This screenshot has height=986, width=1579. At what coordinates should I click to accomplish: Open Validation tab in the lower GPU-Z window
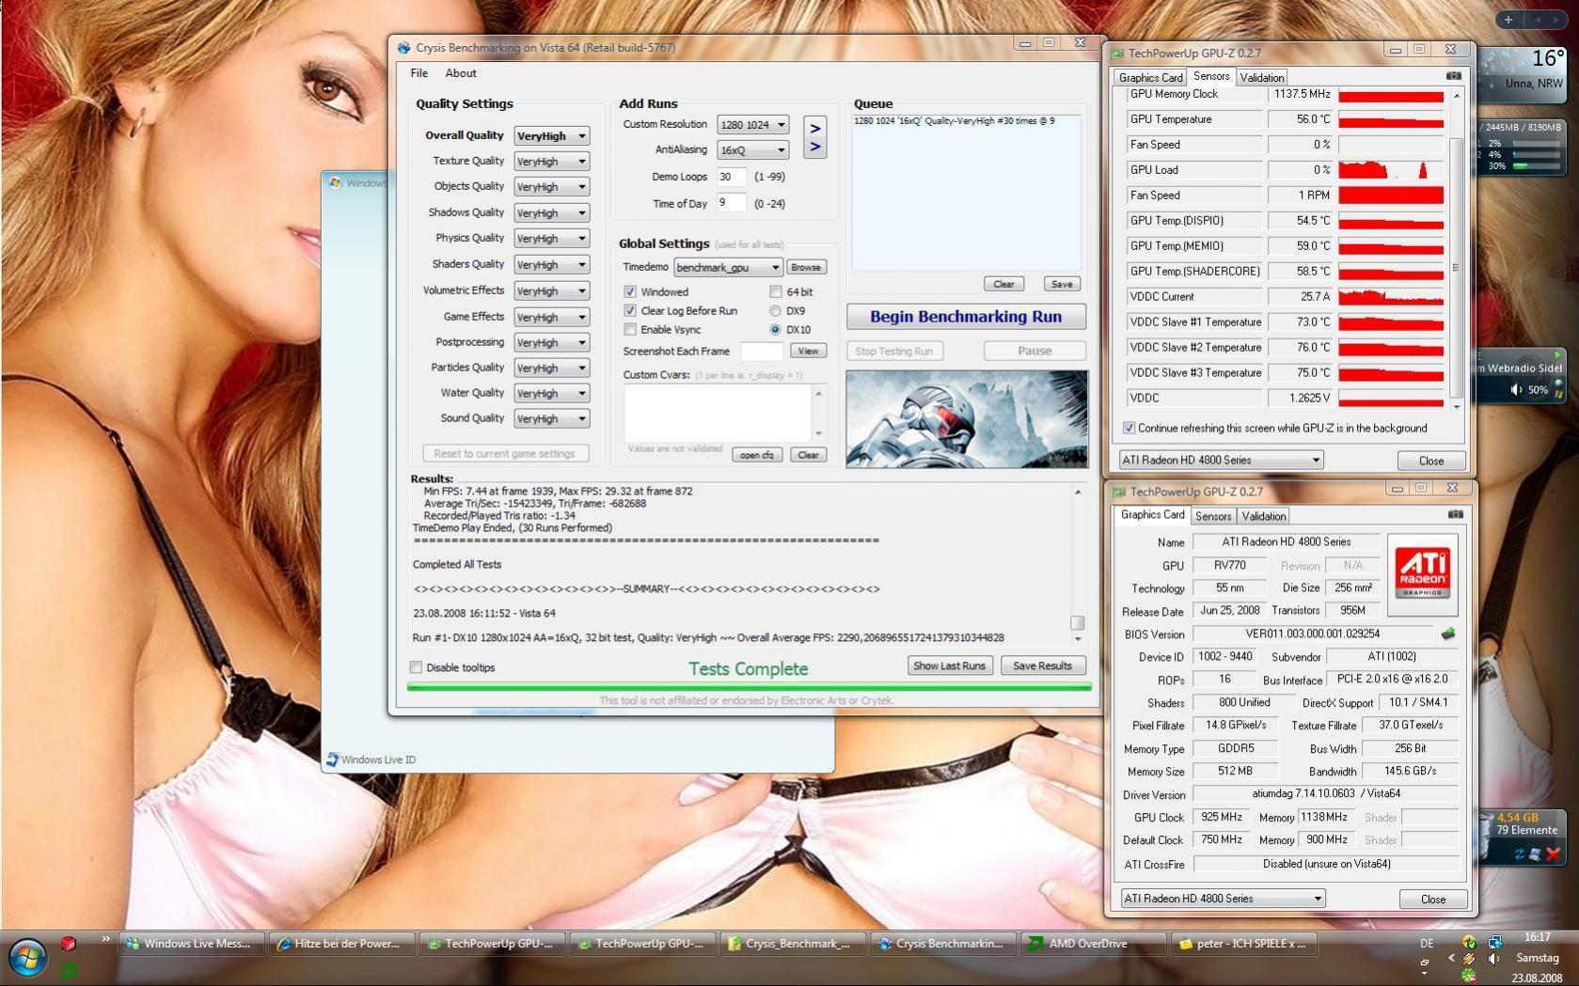click(x=1263, y=517)
